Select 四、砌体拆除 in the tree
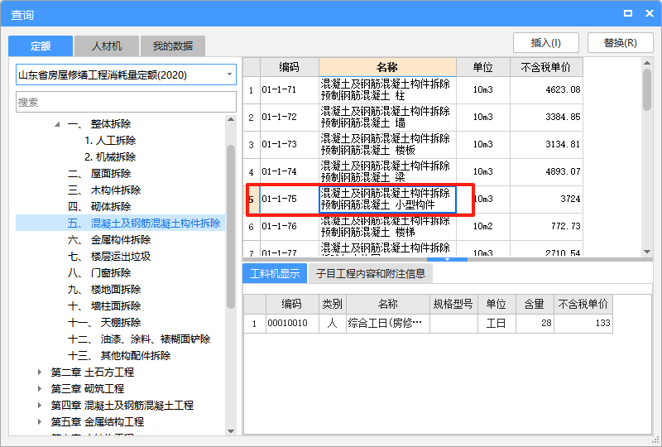Screen dimensions: 662x447 pyautogui.click(x=99, y=207)
